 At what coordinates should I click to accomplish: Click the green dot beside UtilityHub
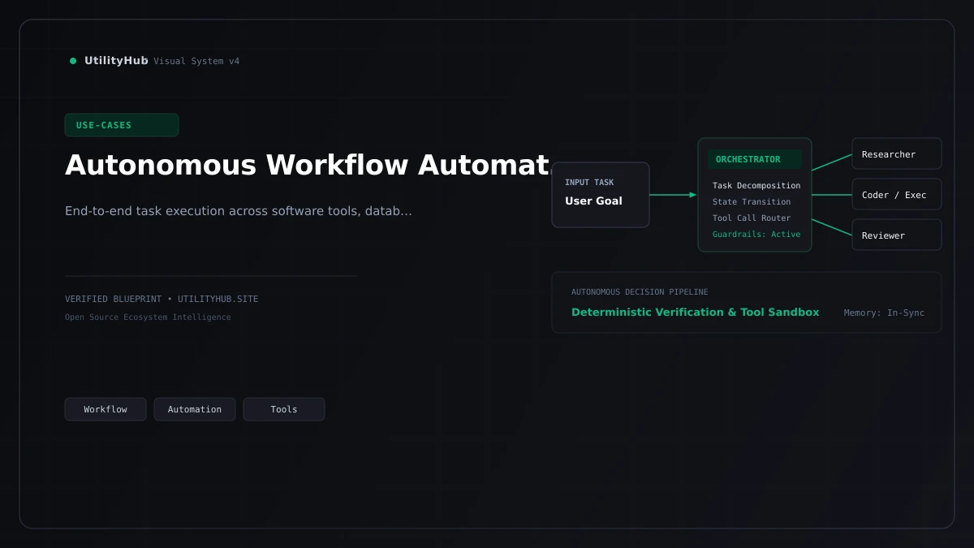point(73,61)
